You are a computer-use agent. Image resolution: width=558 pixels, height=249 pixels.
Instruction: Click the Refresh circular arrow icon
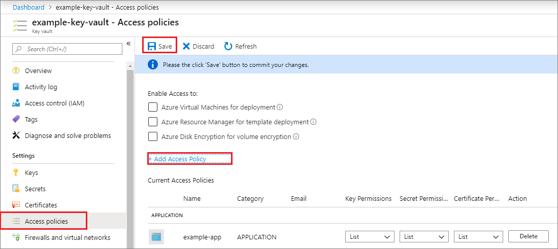click(x=228, y=46)
